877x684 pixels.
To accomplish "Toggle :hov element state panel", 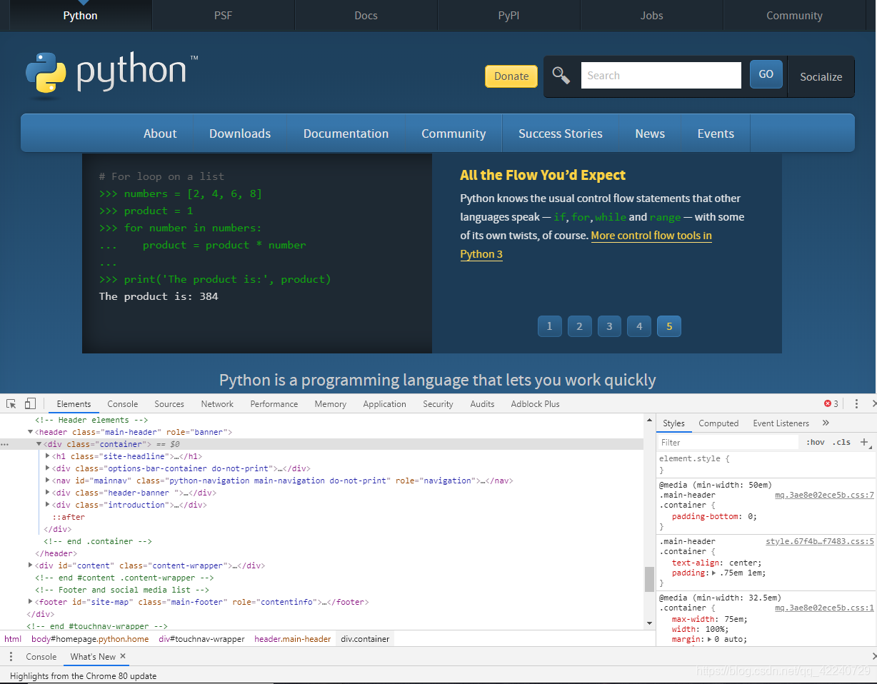I will (815, 442).
